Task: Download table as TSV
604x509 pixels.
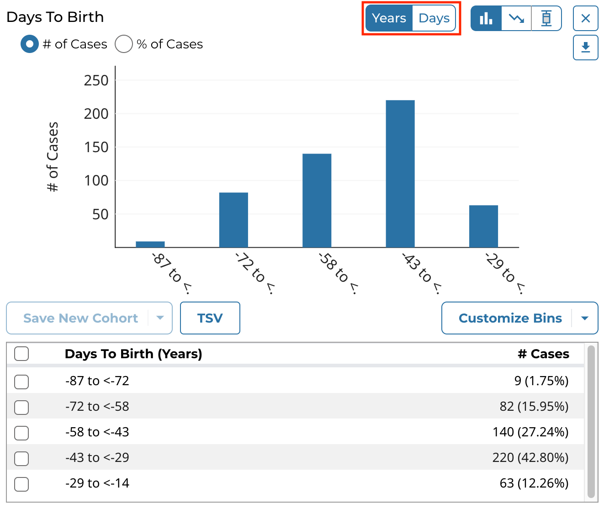Action: [x=210, y=318]
